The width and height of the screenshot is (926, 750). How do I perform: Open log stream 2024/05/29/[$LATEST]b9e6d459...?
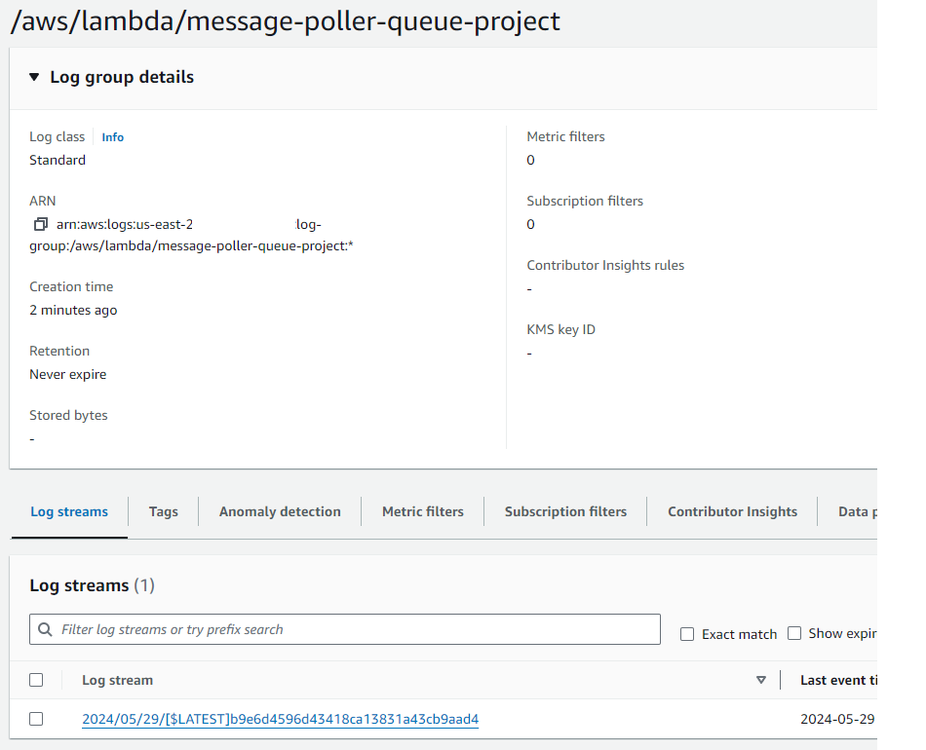(280, 719)
